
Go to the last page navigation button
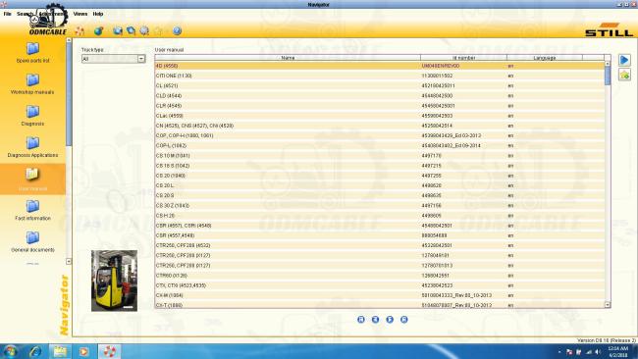point(404,320)
